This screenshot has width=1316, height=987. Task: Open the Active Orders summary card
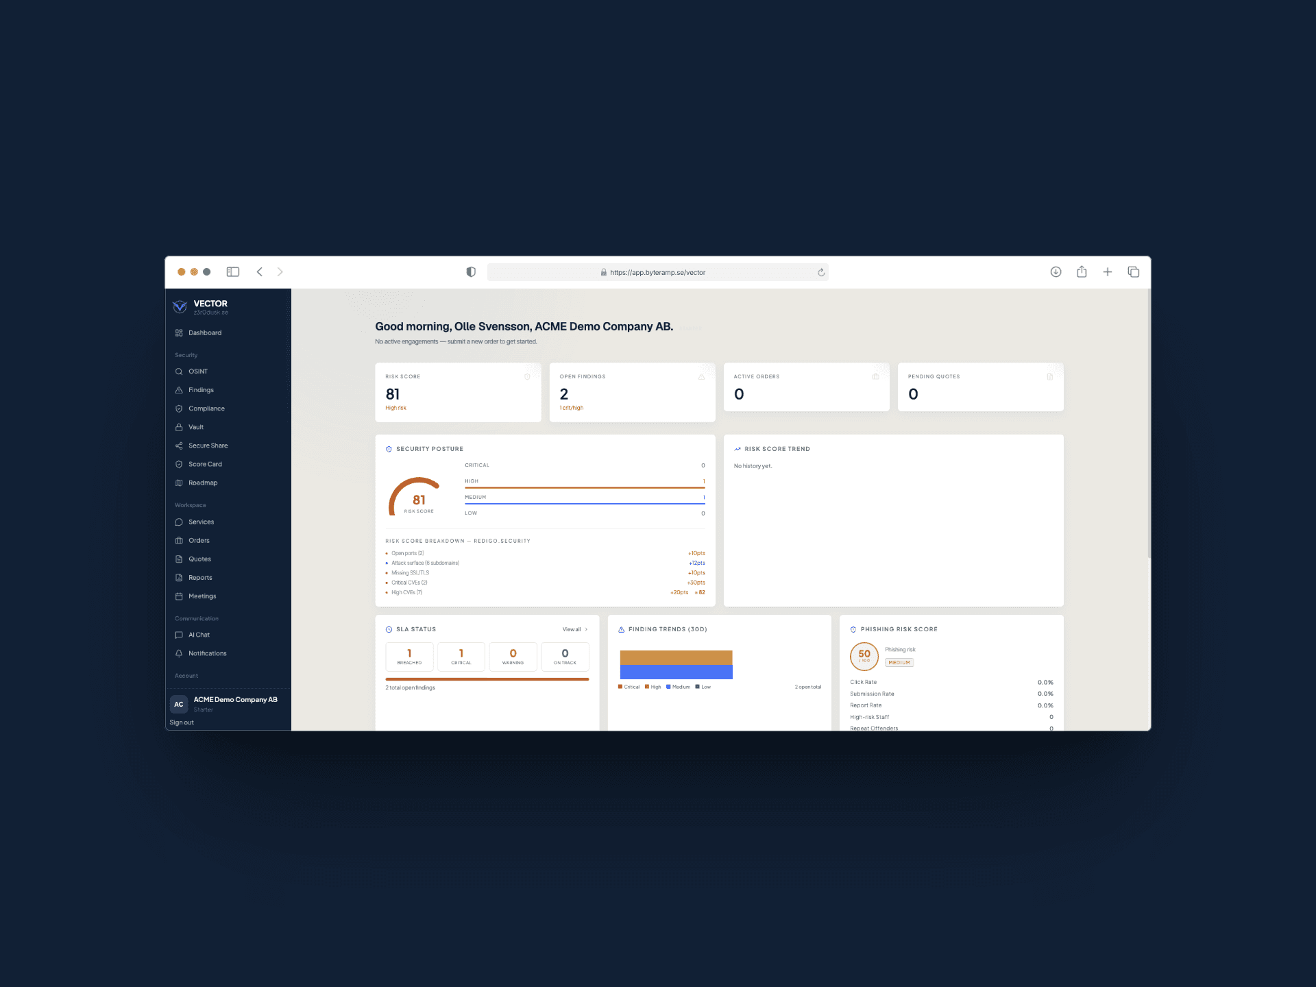coord(807,387)
